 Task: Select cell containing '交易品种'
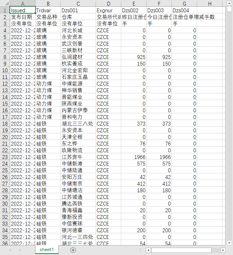[48, 17]
